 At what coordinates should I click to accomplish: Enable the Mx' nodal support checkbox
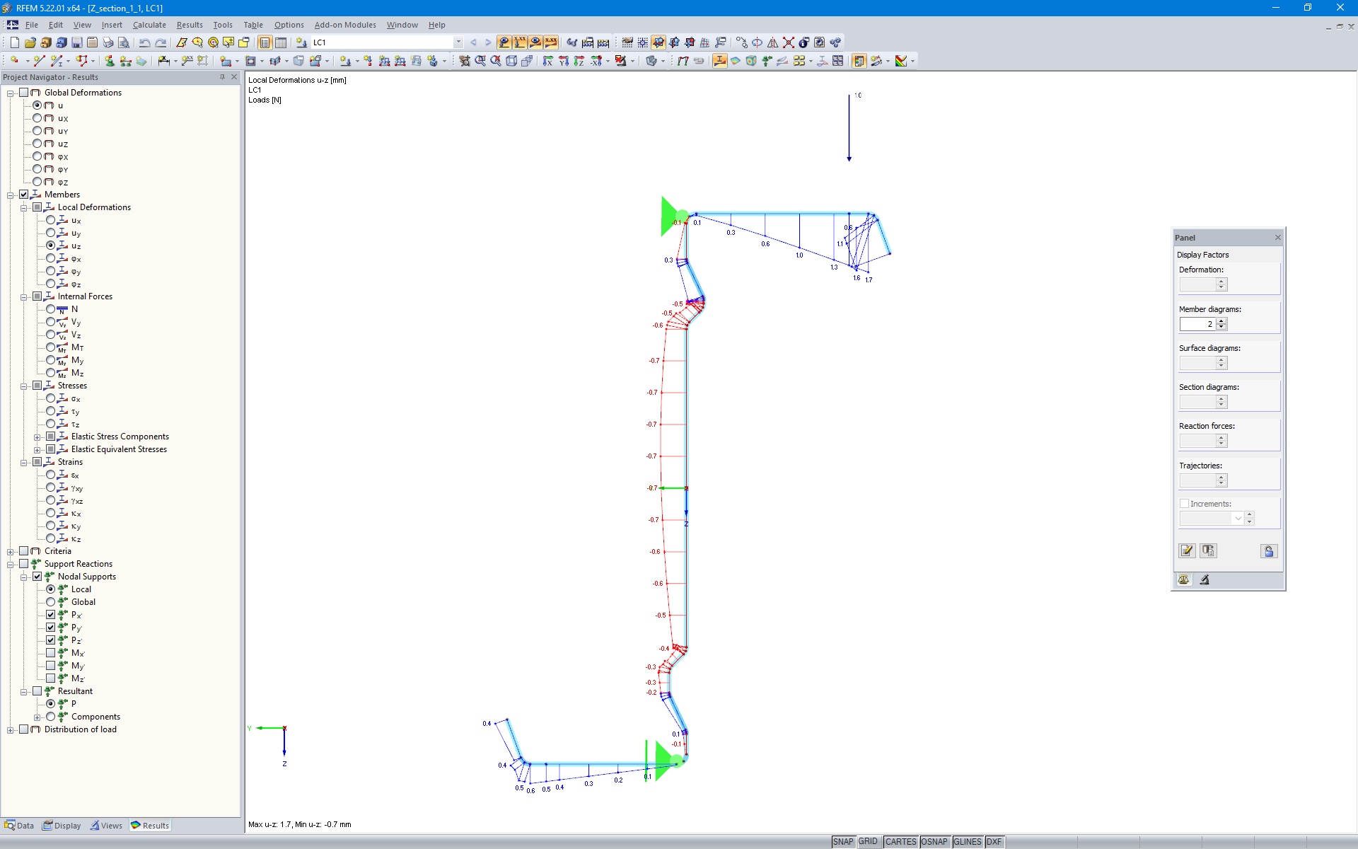[51, 653]
